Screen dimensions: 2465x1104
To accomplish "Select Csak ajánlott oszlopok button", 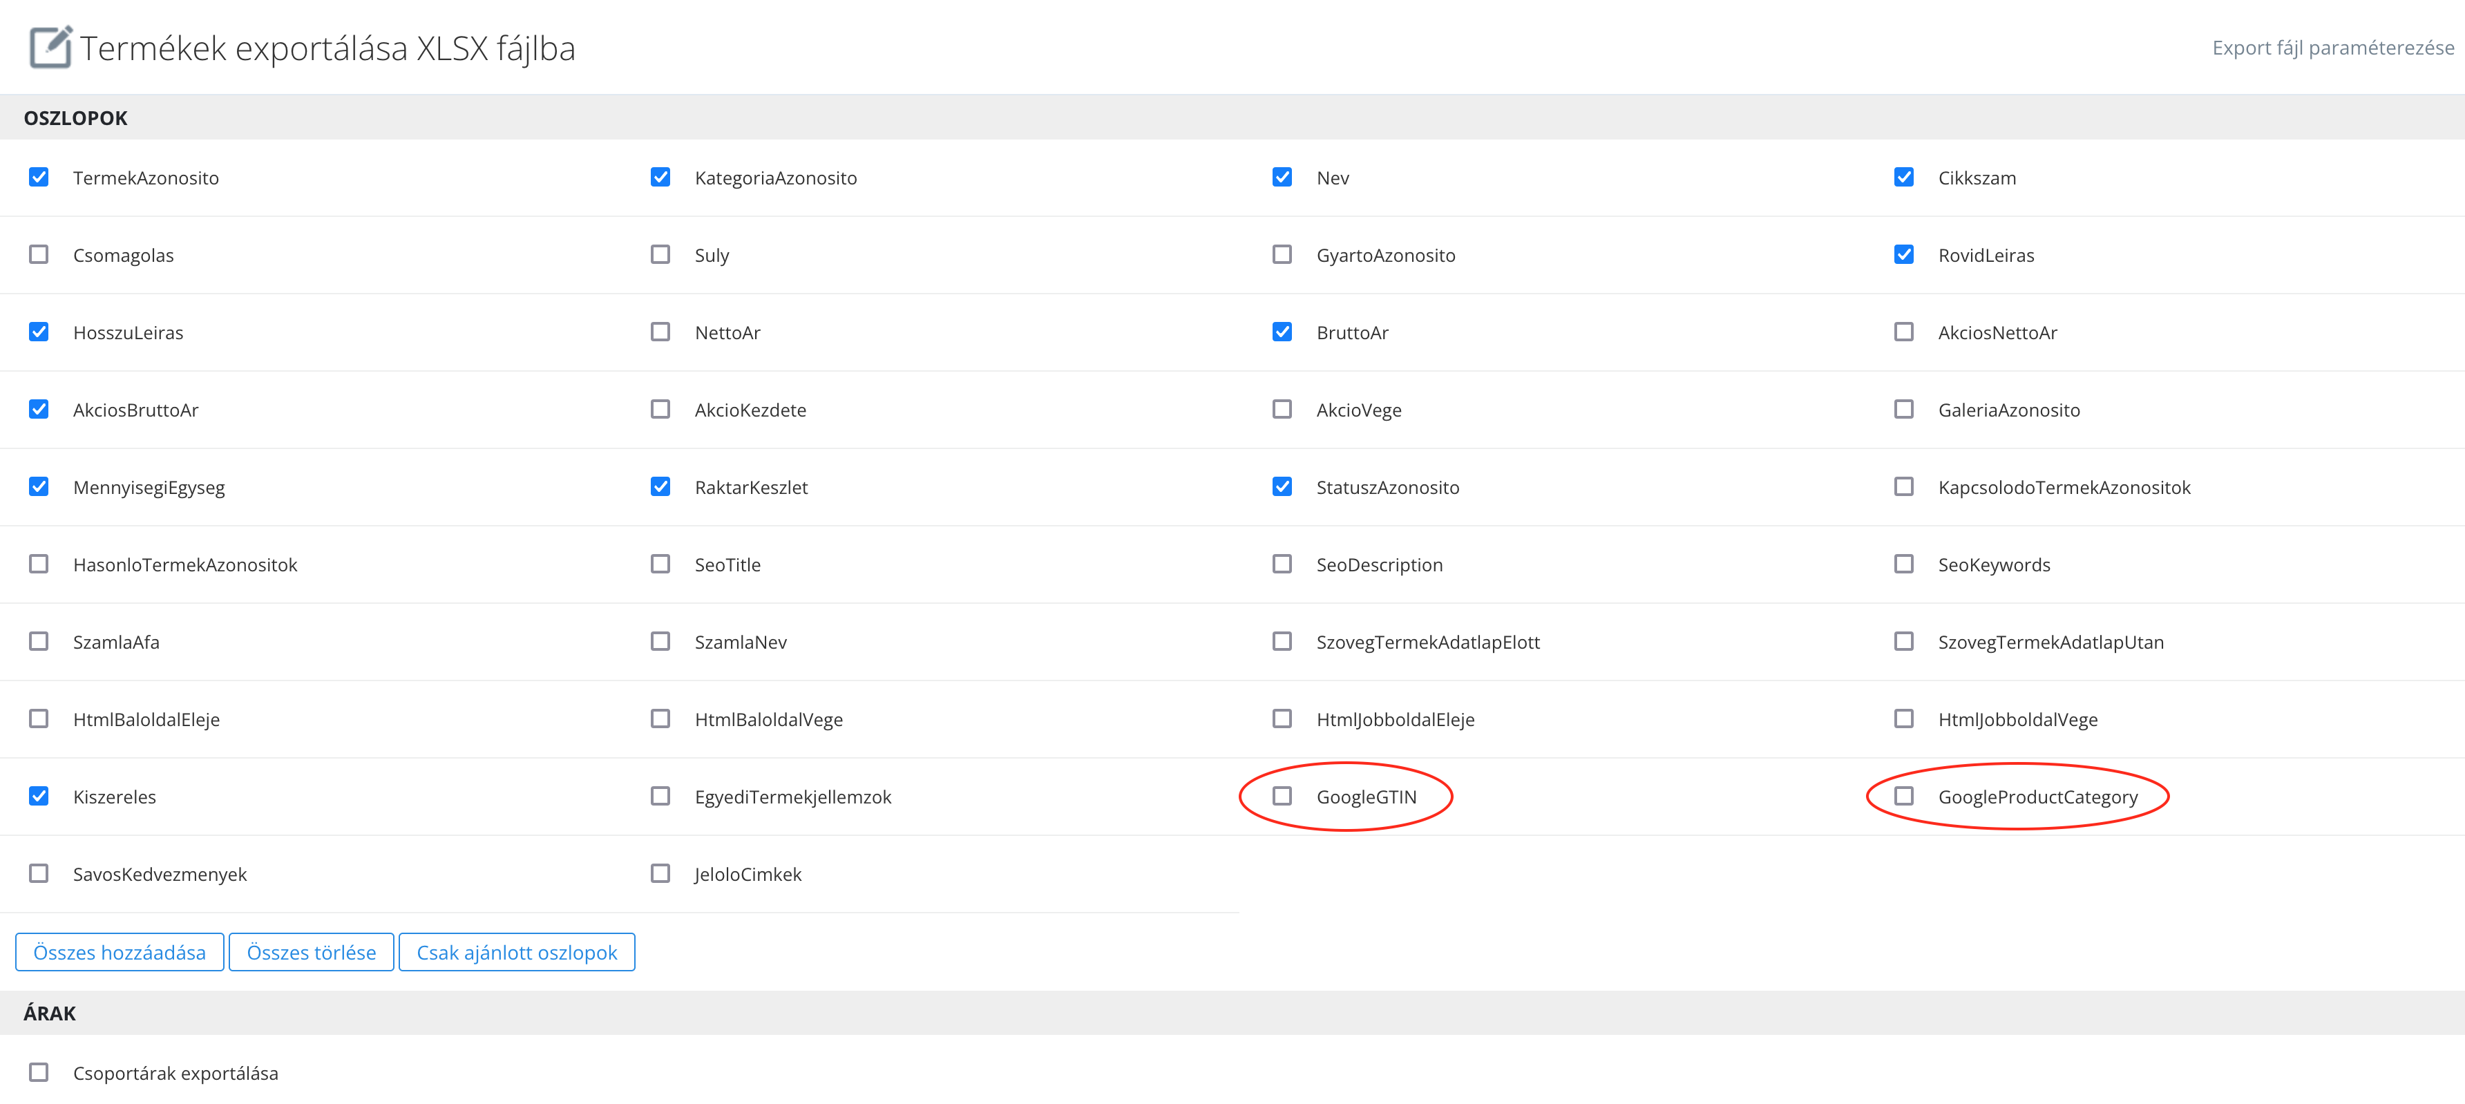I will (517, 953).
